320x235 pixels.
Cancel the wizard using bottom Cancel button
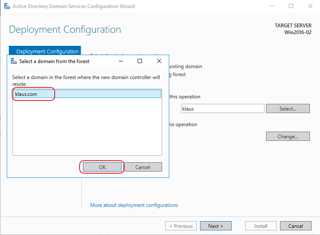(296, 226)
